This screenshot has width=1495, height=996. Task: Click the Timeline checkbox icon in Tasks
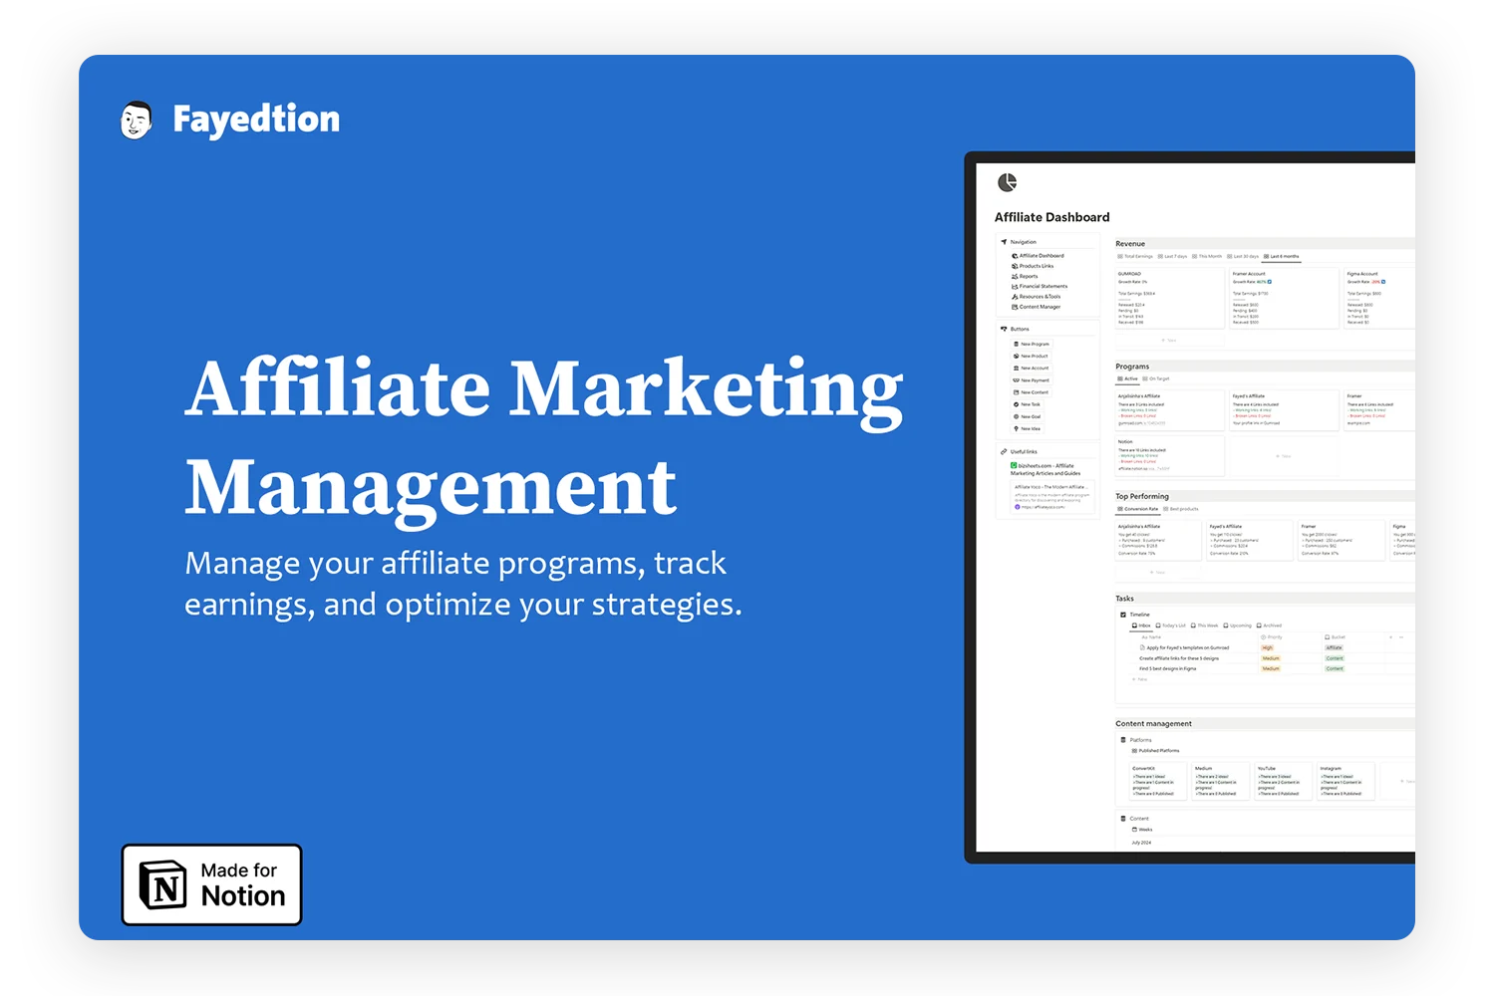coord(1123,615)
